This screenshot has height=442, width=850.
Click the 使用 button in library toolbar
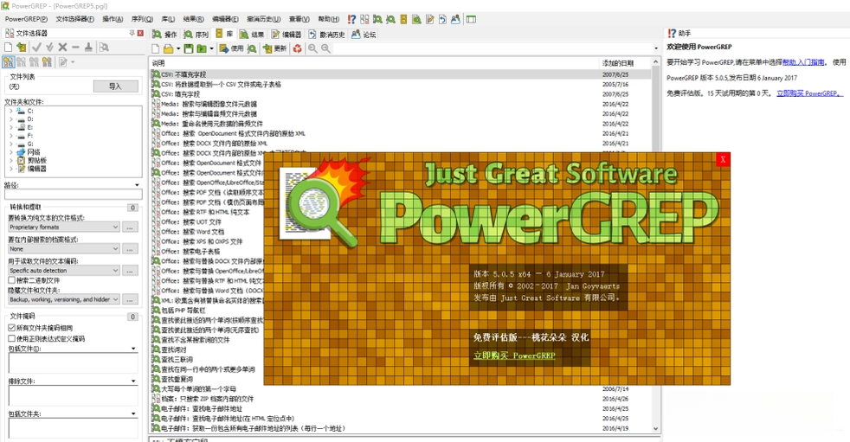pos(231,48)
